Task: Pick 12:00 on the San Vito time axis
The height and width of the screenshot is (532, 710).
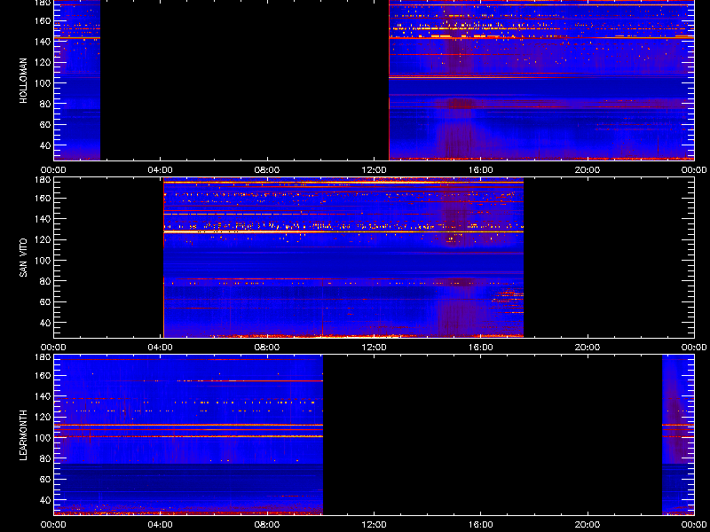Action: point(374,348)
